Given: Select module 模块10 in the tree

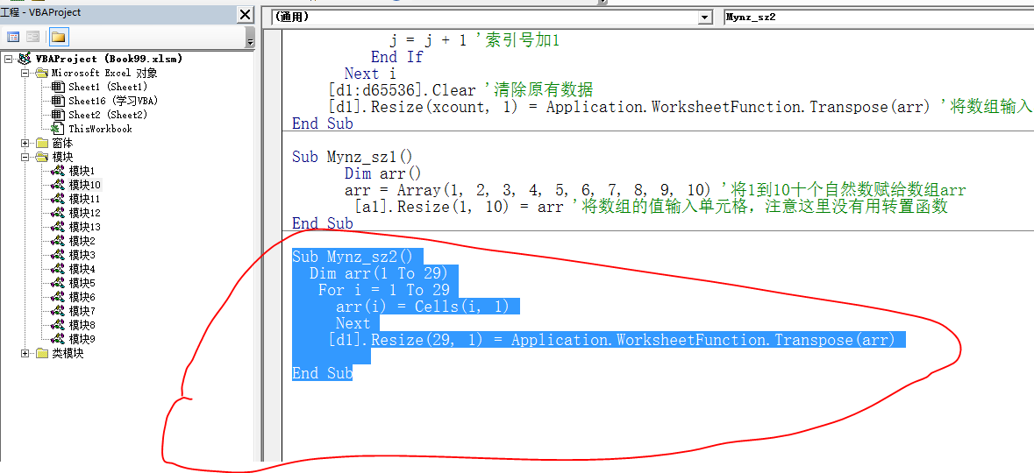Looking at the screenshot, I should [84, 185].
